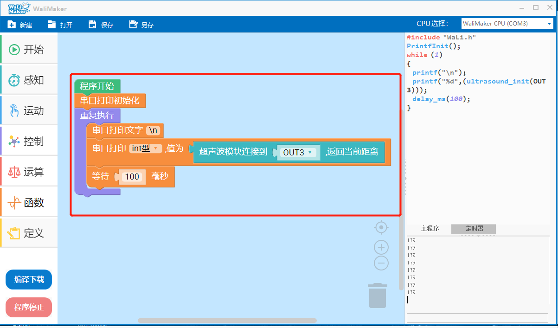Open the 感知 block category
The image size is (558, 328).
click(29, 80)
